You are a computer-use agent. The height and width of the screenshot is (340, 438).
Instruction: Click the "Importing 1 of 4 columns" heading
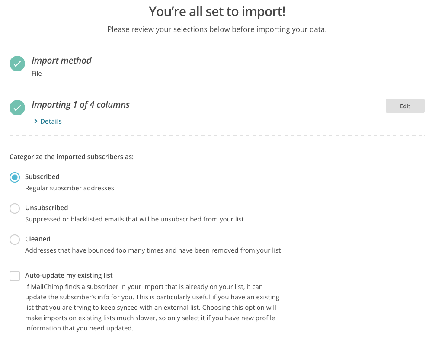(80, 105)
